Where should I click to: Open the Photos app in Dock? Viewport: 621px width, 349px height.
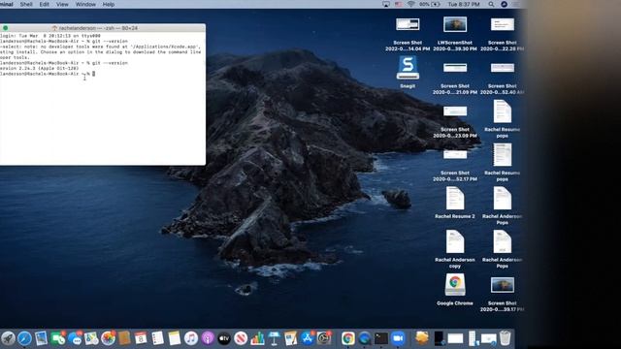pyautogui.click(x=108, y=338)
